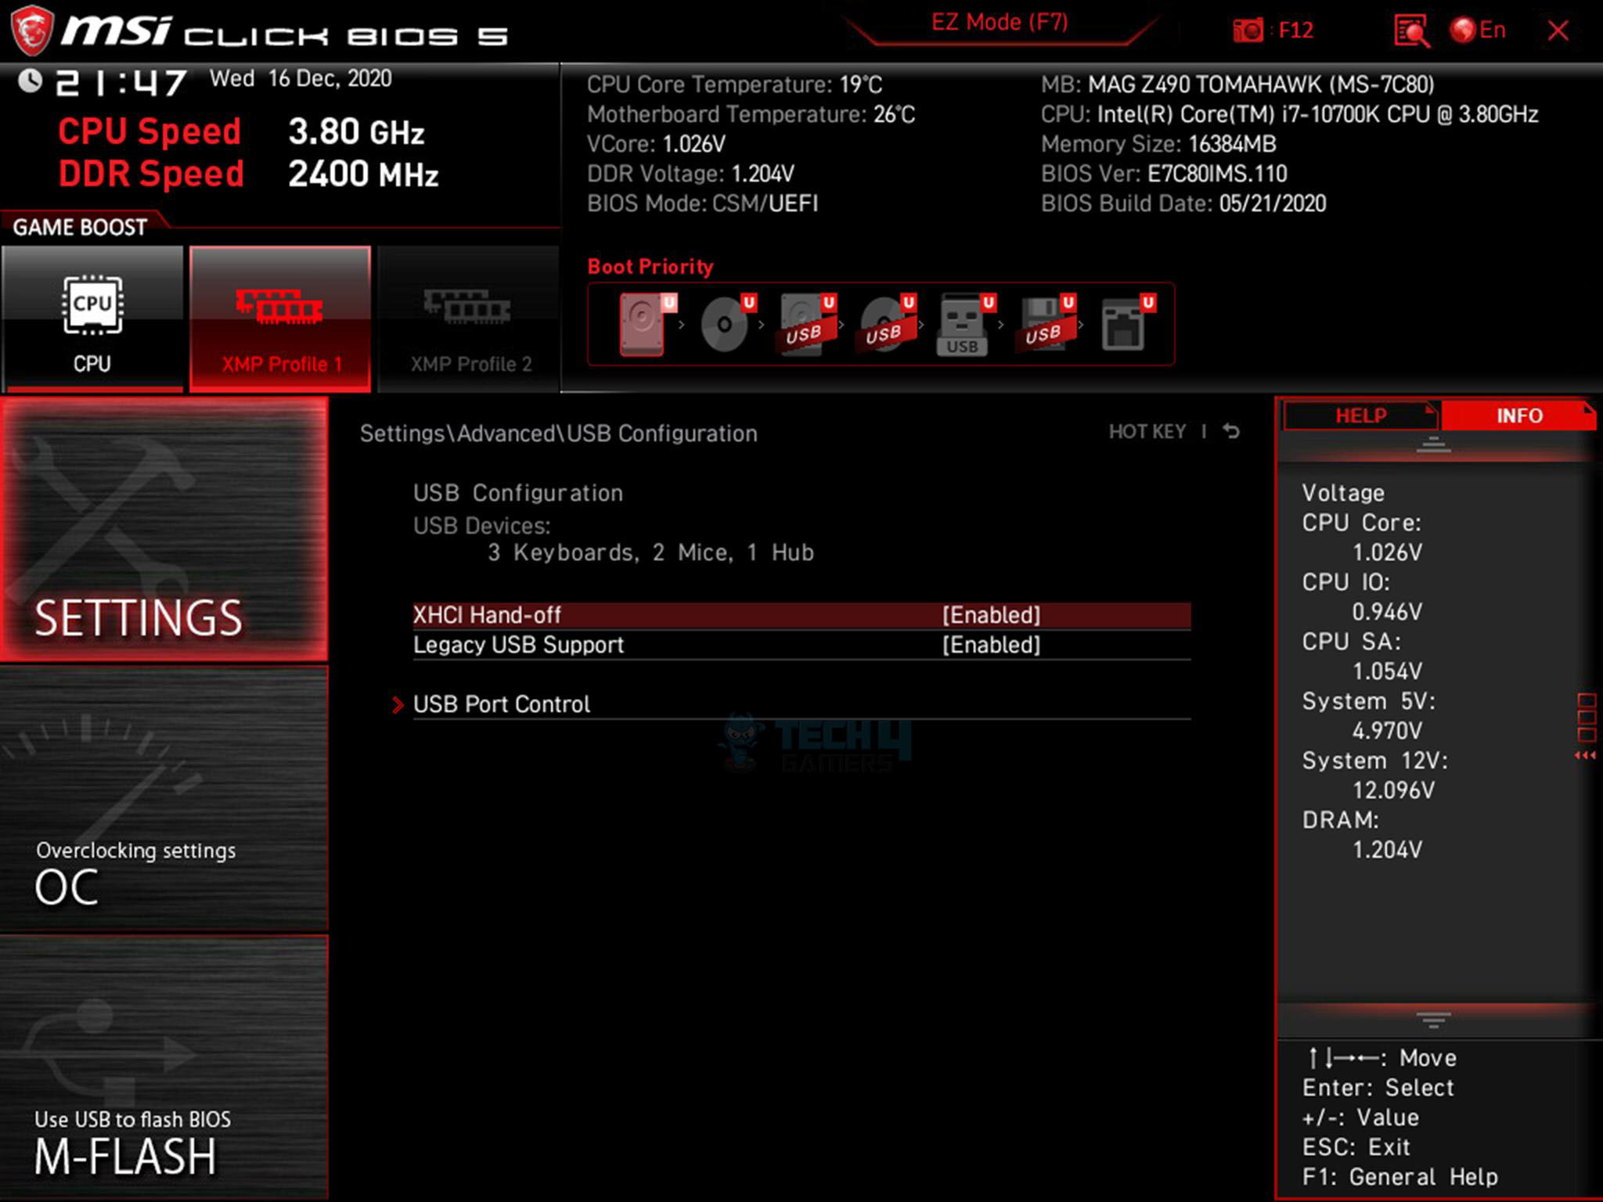Click the GAME BOOST label
Viewport: 1603px width, 1202px height.
coord(80,227)
